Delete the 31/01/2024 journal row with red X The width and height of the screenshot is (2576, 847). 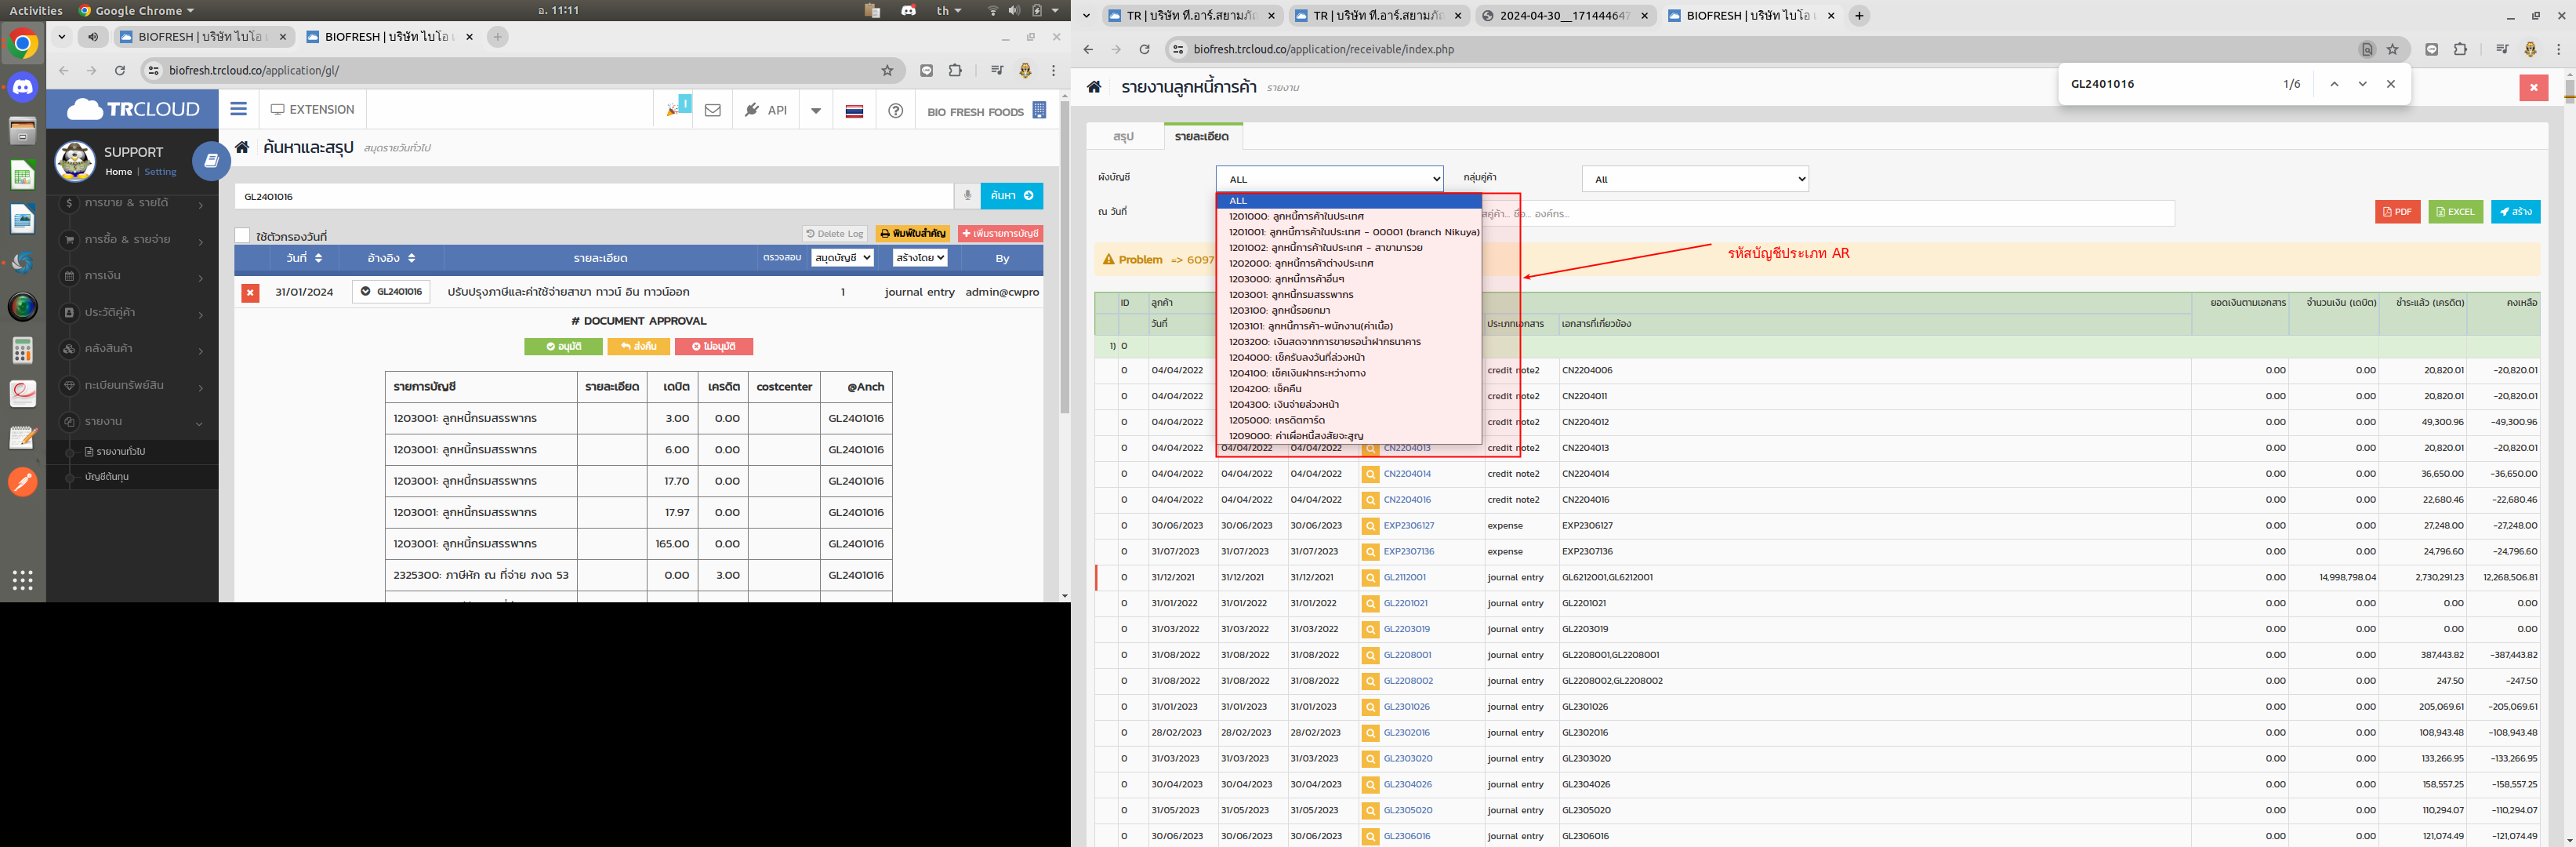250,292
